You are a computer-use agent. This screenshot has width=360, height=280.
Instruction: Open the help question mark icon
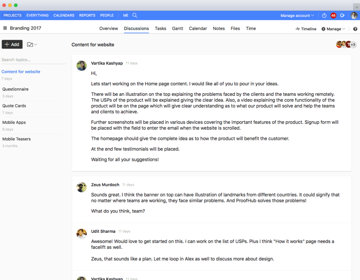355,28
